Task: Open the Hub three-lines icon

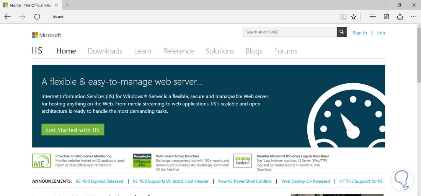Action: pyautogui.click(x=372, y=17)
